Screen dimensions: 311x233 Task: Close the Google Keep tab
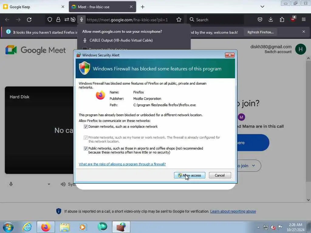(x=63, y=7)
